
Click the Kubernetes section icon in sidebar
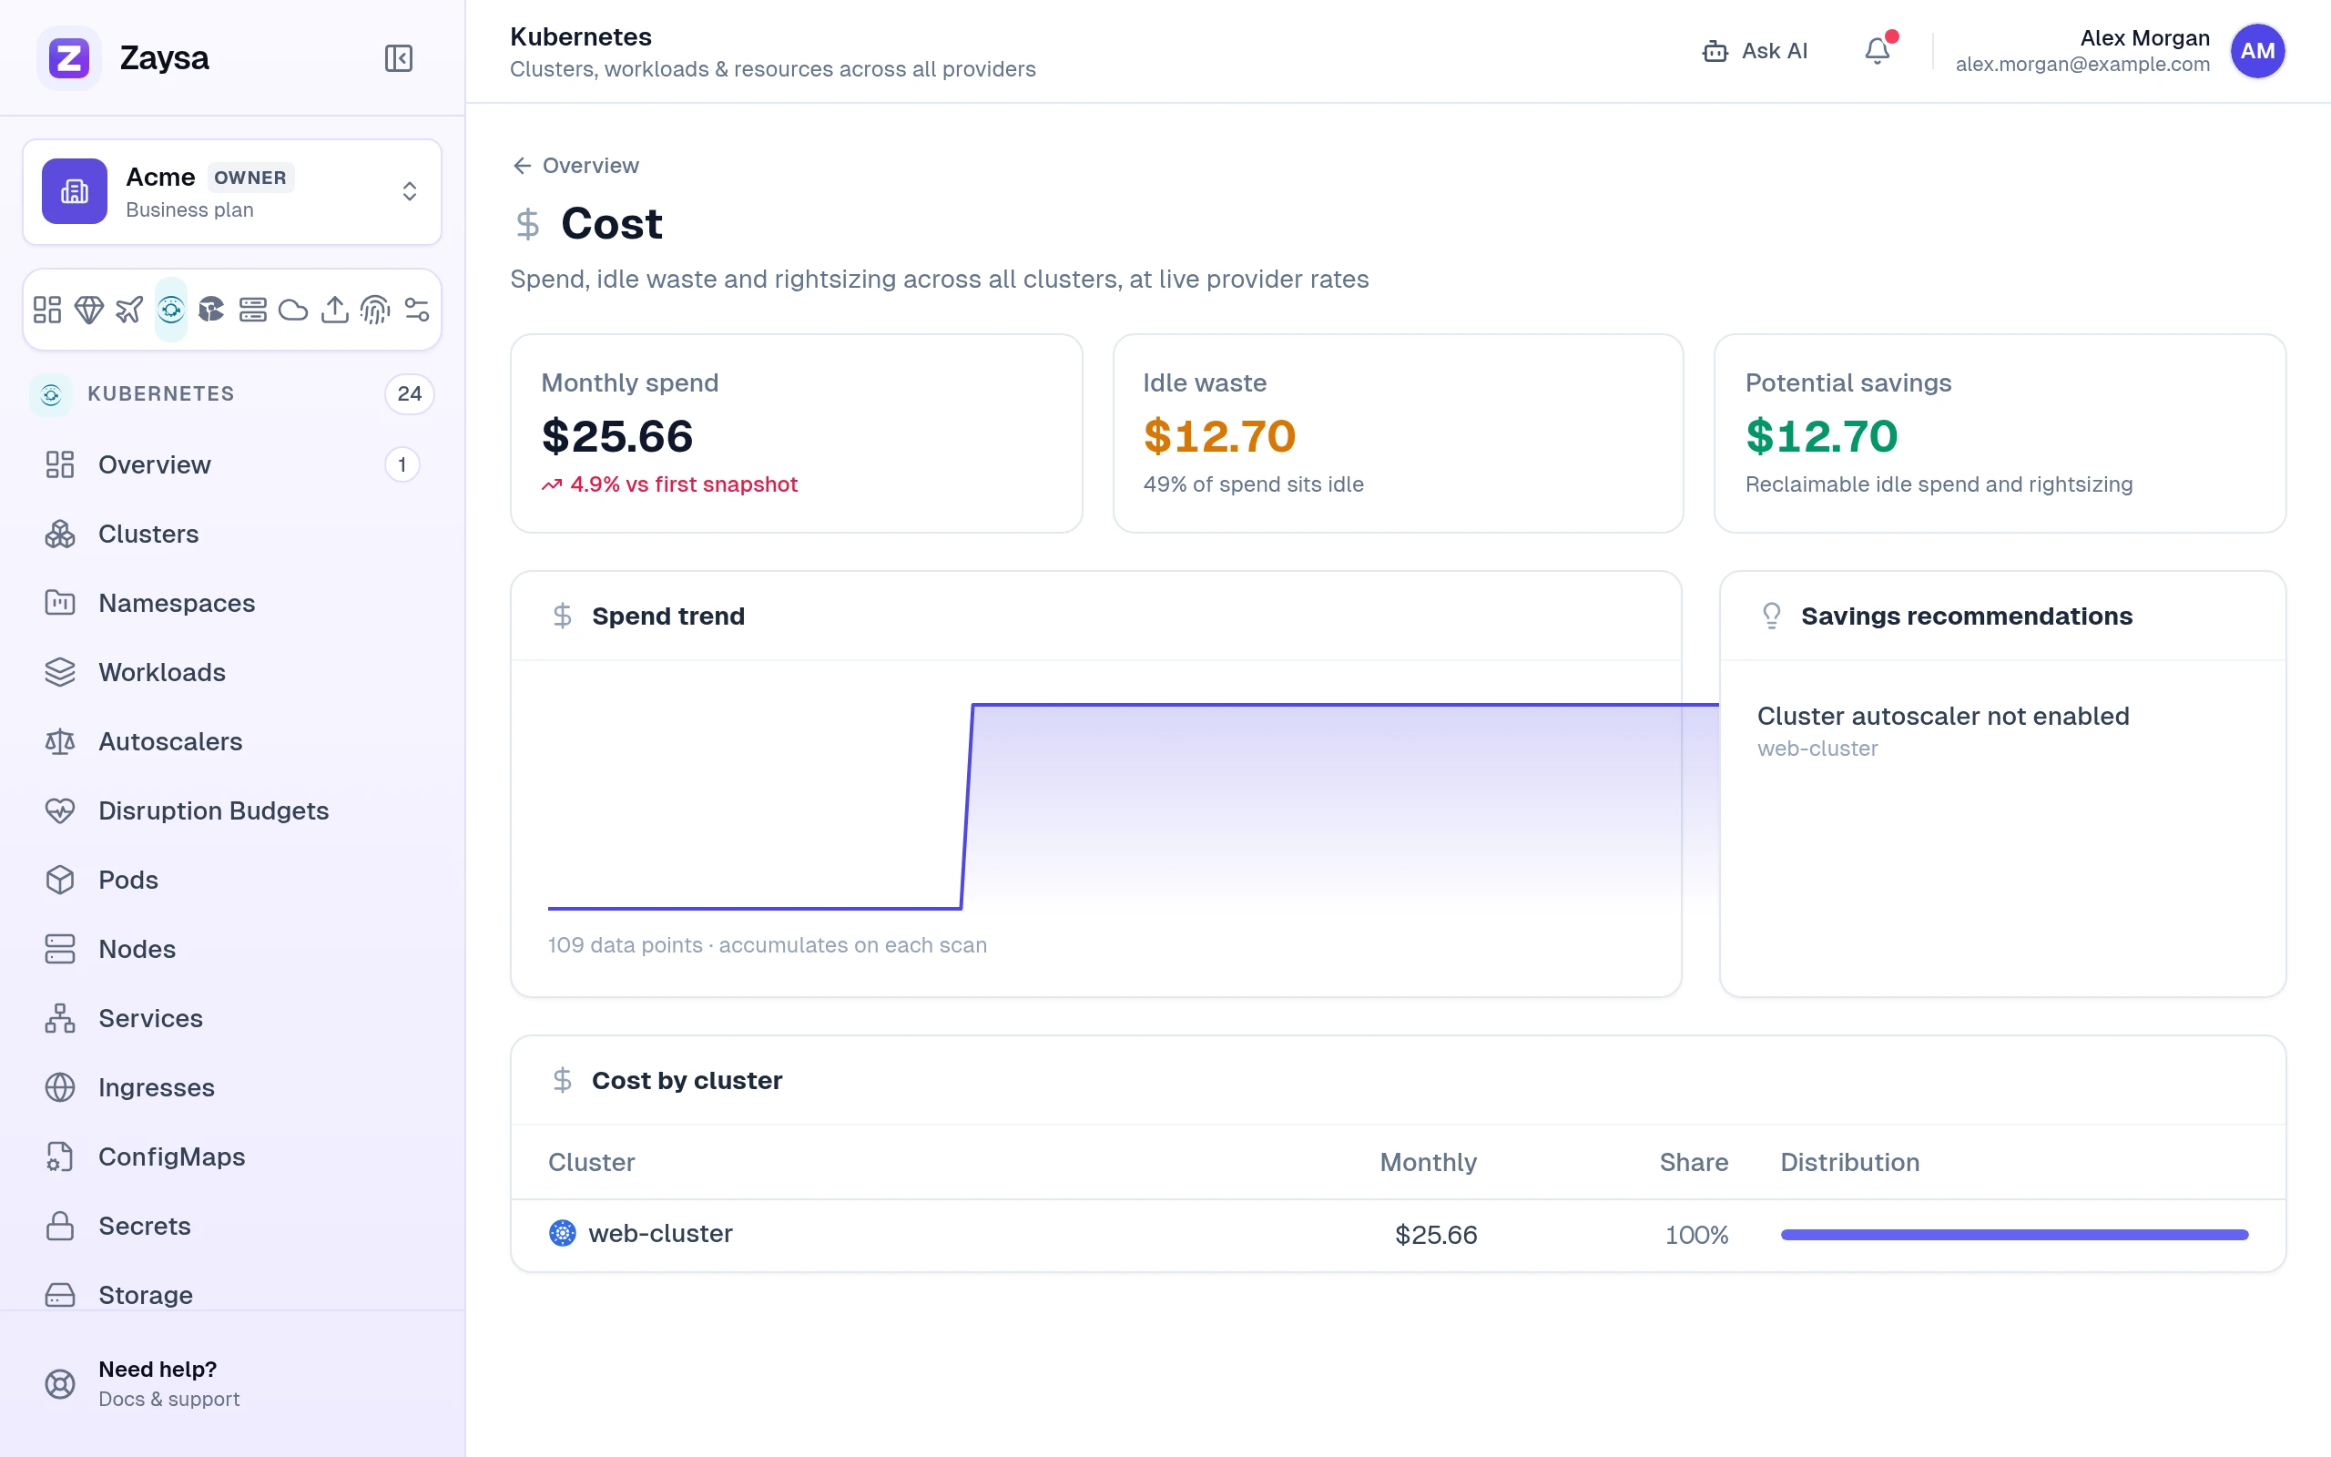(51, 394)
